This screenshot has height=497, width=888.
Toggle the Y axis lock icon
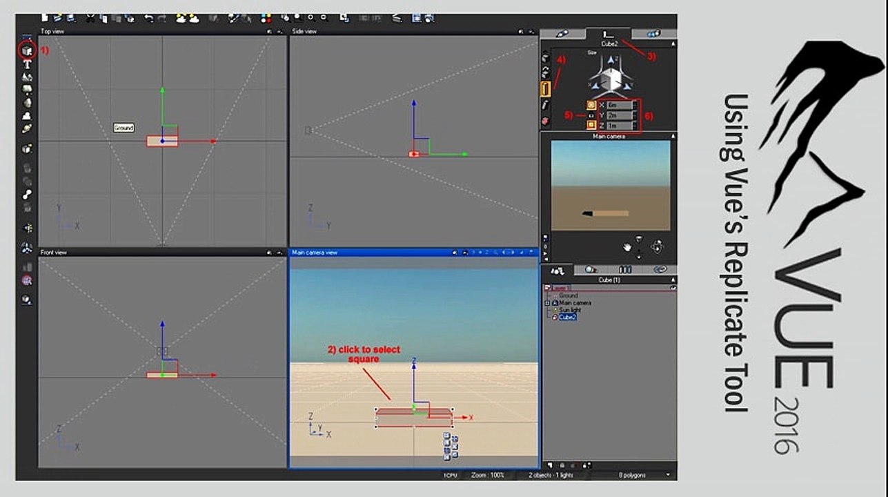(x=591, y=115)
